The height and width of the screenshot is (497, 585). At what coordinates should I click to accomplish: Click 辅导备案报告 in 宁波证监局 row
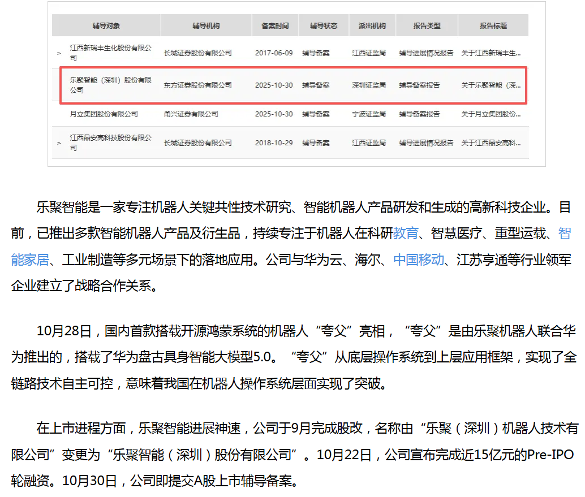click(x=419, y=114)
